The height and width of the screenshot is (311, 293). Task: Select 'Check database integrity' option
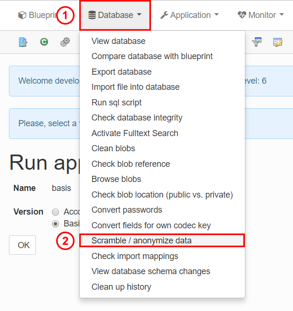pyautogui.click(x=137, y=118)
